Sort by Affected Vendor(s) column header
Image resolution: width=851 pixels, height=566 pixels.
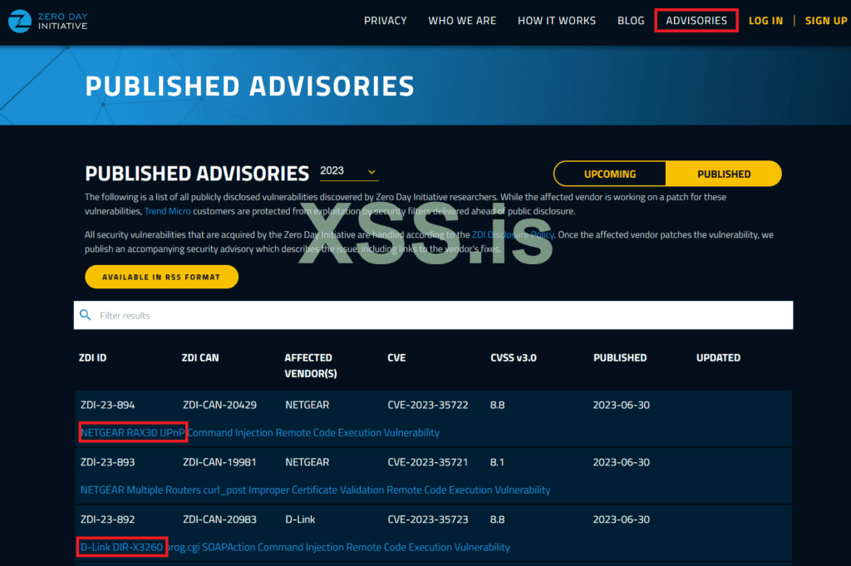(311, 365)
